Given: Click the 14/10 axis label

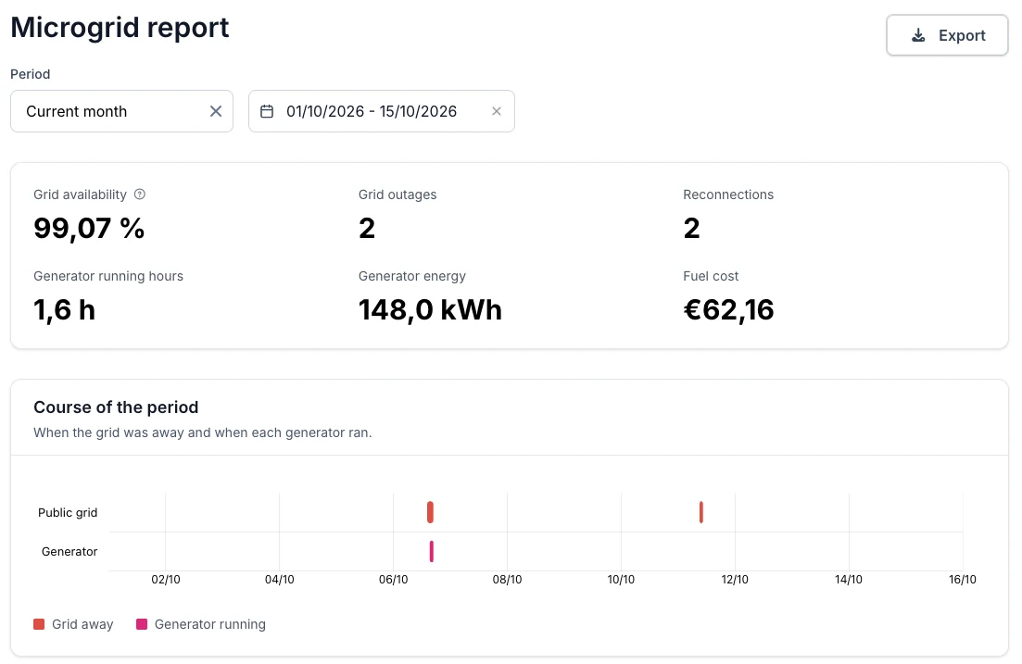Looking at the screenshot, I should (849, 580).
